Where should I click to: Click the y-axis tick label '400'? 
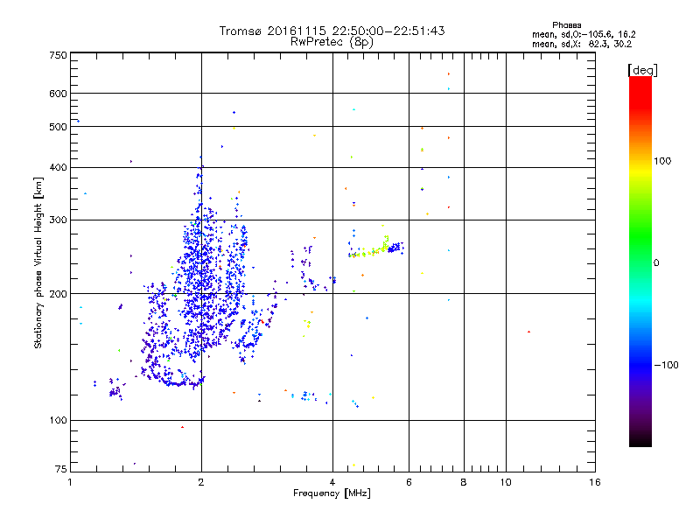click(58, 167)
